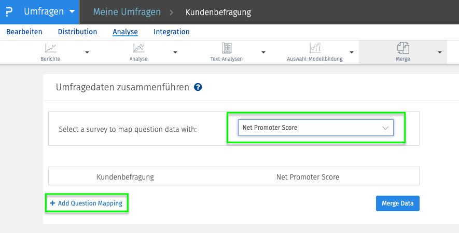Expand the Auswahl-Modellbildung dropdown arrow
Viewport: 459px width, 233px height.
point(352,52)
